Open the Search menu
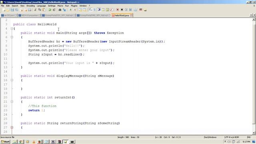 15,6
